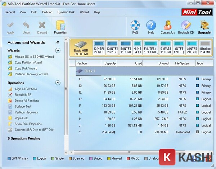Click the Rebuild MBR icon

tap(10, 95)
